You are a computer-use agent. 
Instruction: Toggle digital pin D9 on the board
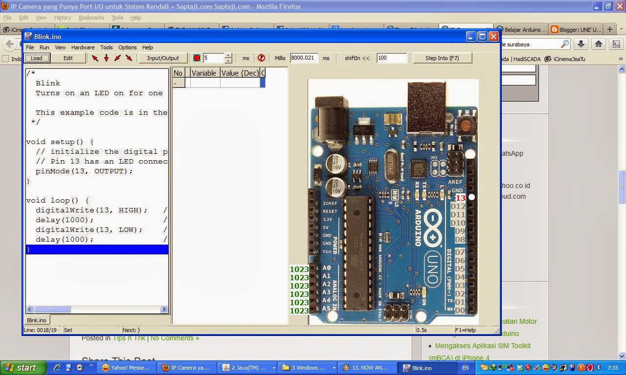pyautogui.click(x=460, y=231)
